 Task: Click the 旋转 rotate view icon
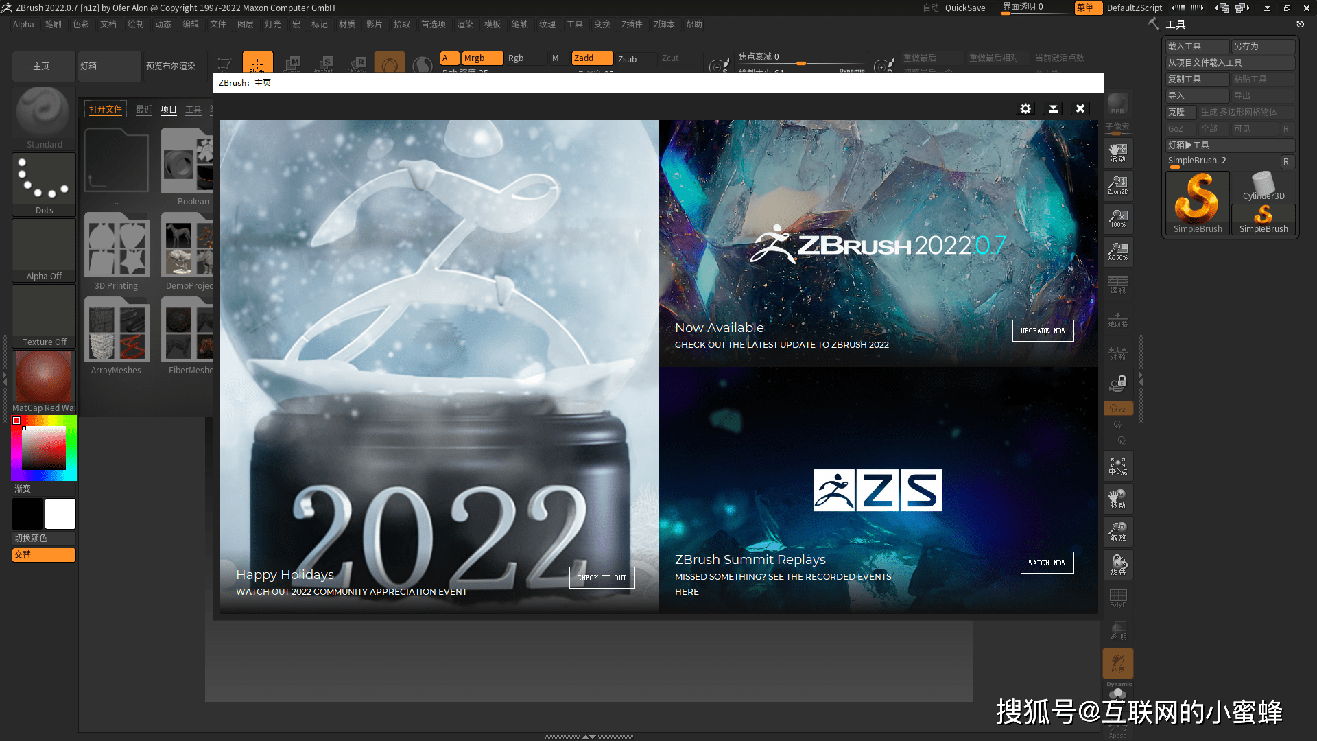[1118, 565]
